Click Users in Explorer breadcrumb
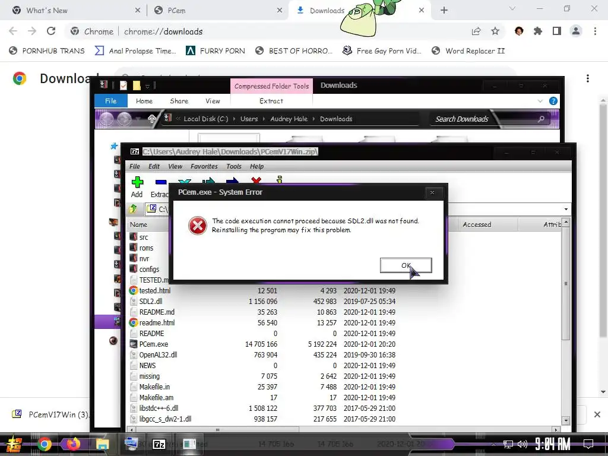 coord(249,119)
